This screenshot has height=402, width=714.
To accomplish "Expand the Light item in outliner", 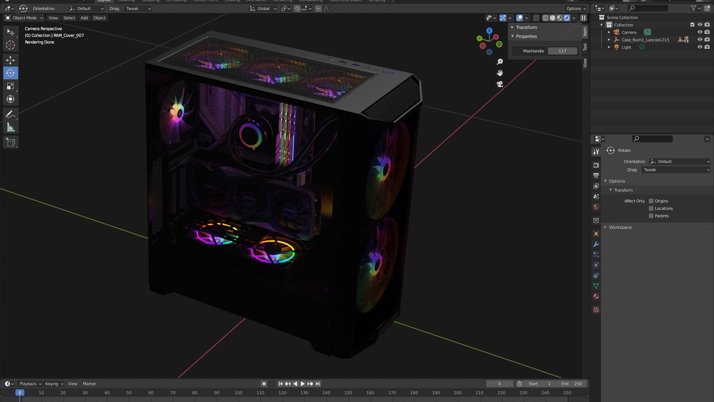I will (609, 47).
